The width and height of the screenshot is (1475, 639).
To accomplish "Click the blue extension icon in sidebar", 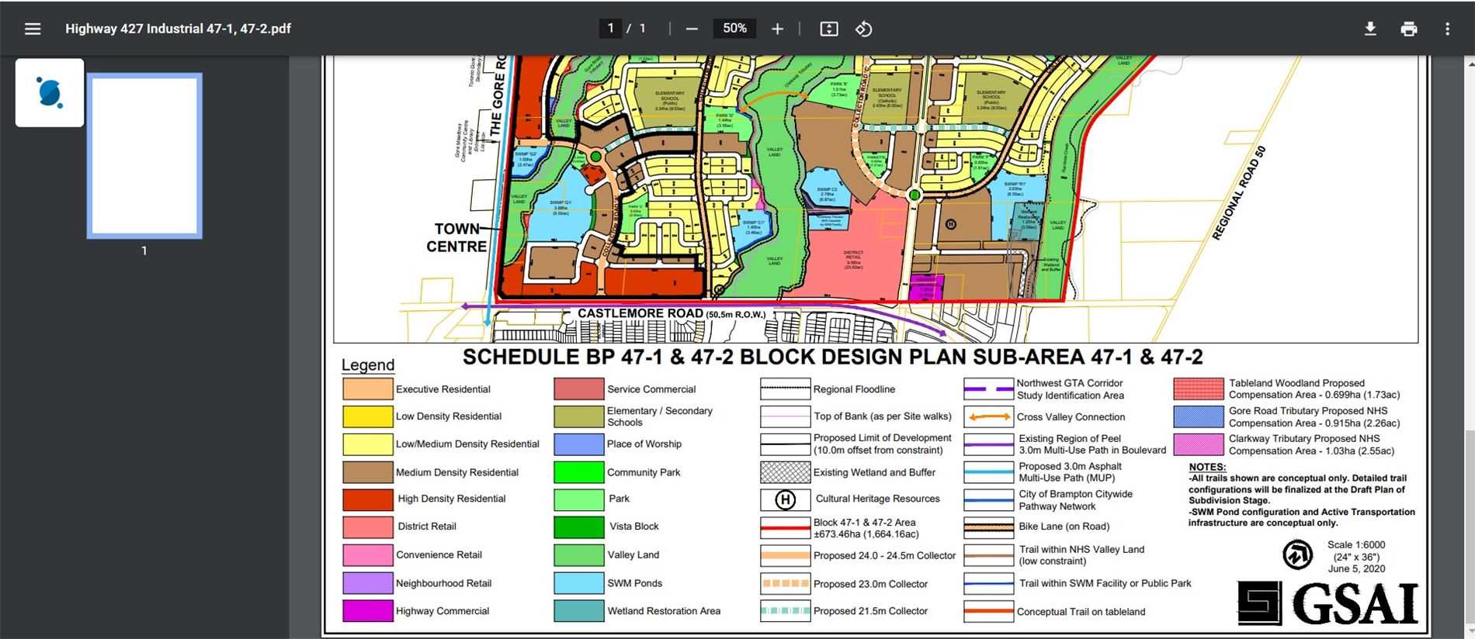I will [x=50, y=92].
